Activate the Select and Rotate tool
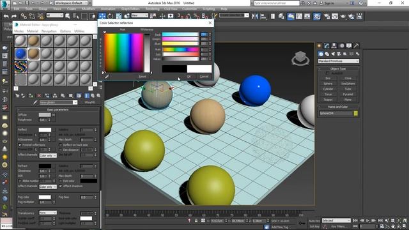This screenshot has width=409, height=230. pyautogui.click(x=111, y=16)
